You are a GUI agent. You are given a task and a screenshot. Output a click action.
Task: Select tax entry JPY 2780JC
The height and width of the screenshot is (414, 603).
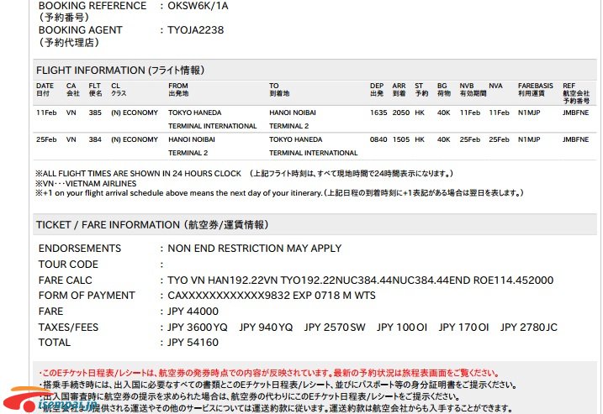tap(529, 328)
